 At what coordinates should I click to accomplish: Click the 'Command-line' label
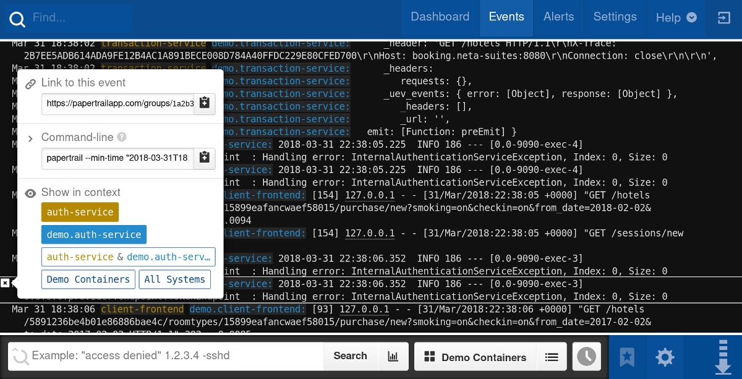tap(77, 137)
